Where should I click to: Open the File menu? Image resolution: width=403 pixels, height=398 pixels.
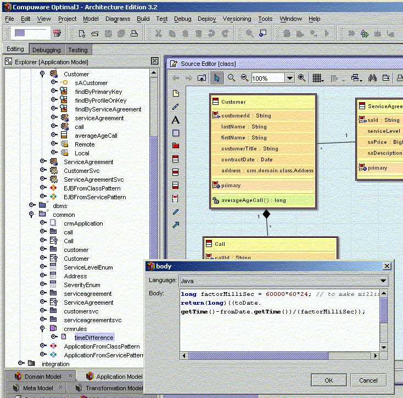click(x=9, y=19)
